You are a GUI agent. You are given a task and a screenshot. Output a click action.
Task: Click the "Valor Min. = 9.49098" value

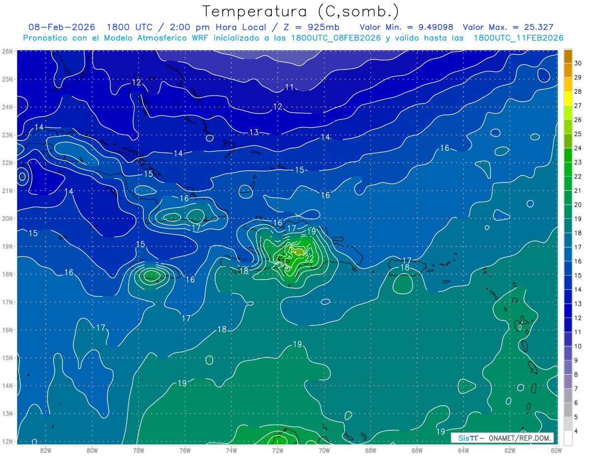pyautogui.click(x=406, y=27)
